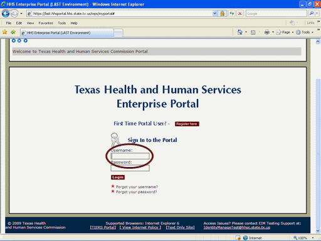Click the vertical scrollbar thumb
The width and height of the screenshot is (321, 241).
coord(318,154)
